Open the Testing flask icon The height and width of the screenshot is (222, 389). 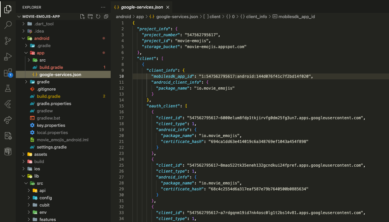[8, 88]
